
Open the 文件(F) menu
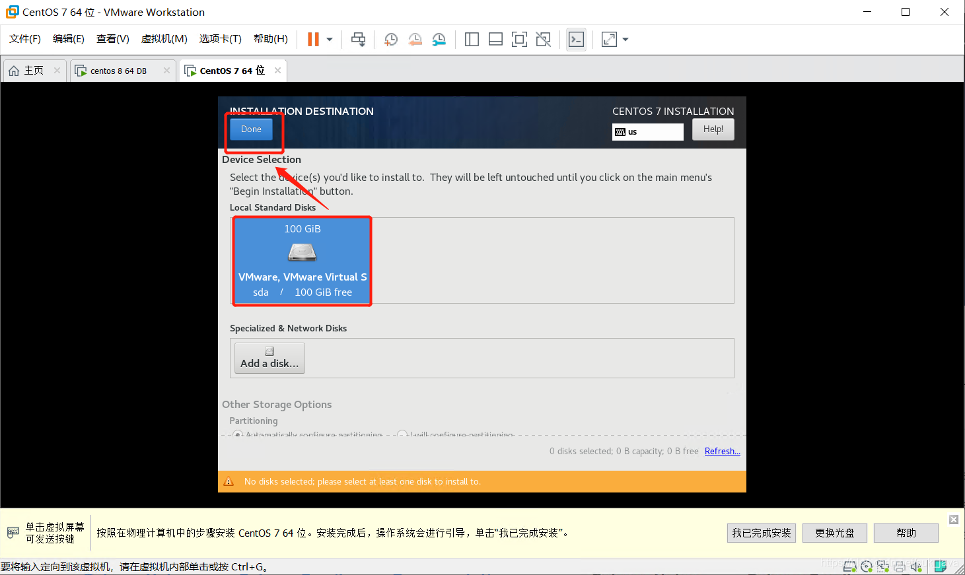coord(25,39)
